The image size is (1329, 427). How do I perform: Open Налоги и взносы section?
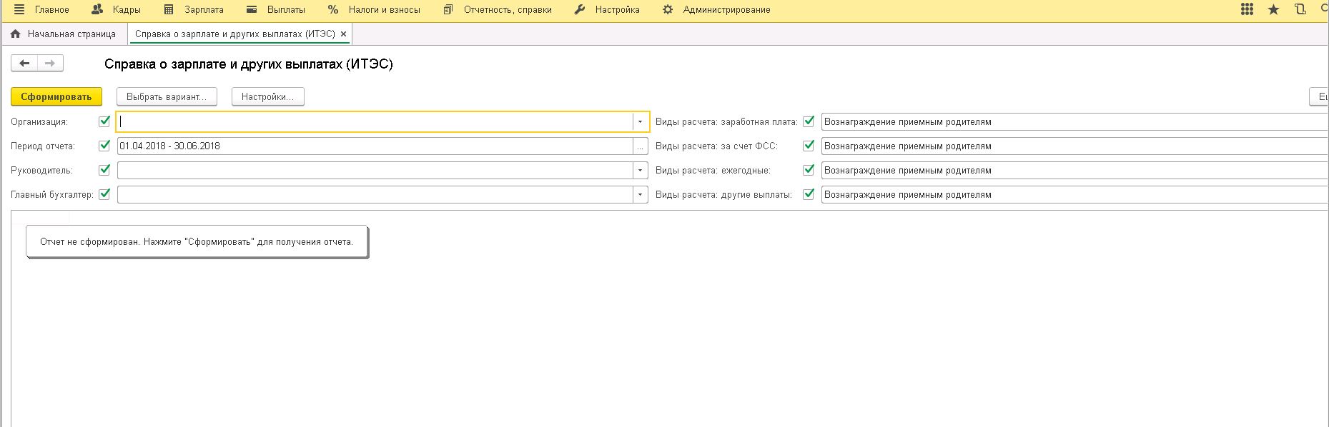[x=385, y=10]
